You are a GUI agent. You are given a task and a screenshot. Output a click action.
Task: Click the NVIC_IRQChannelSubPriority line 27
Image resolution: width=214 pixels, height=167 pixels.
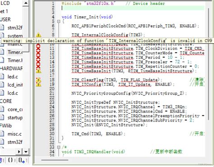(x=133, y=120)
